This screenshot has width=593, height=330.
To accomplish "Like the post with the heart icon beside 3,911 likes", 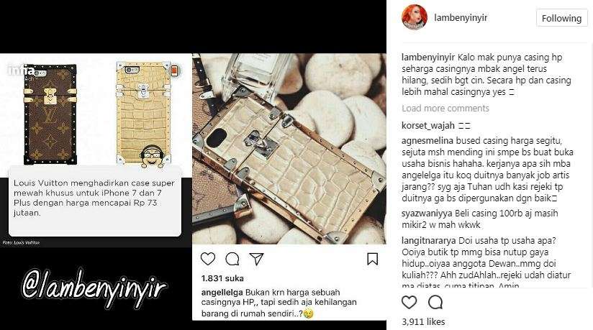I will point(409,303).
